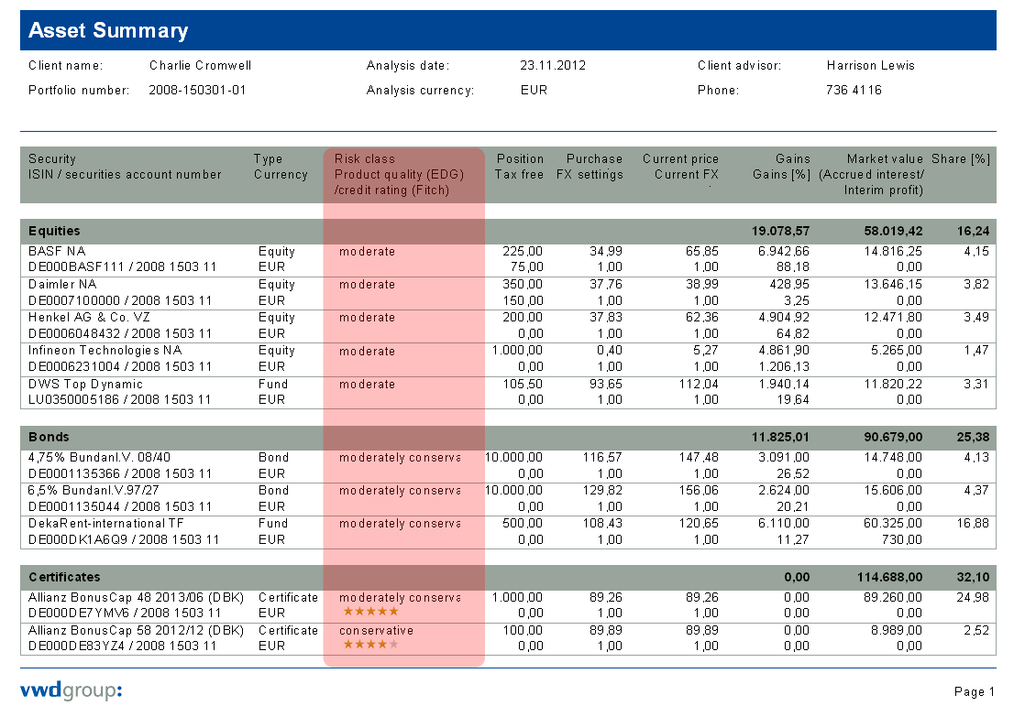Click the analysis date 23.11.2012

(552, 66)
